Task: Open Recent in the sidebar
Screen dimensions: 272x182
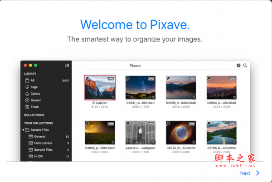Action: tap(46, 100)
